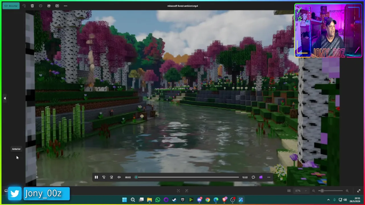Click the rotate icon in the top toolbar
The width and height of the screenshot is (365, 205).
(x=24, y=6)
